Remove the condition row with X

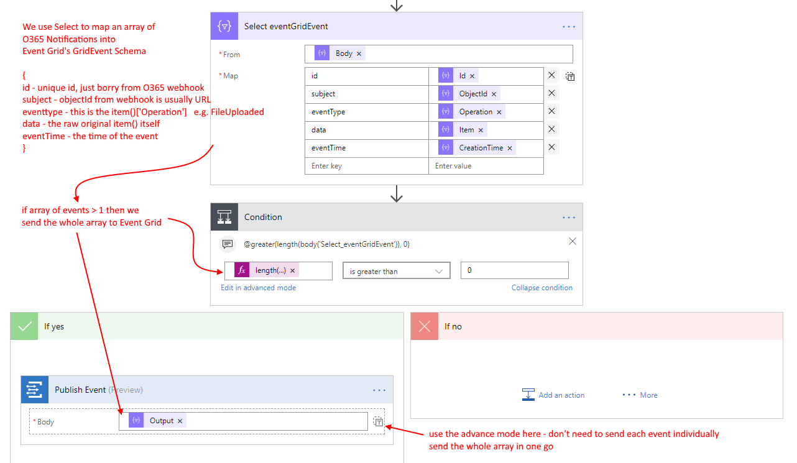[573, 241]
